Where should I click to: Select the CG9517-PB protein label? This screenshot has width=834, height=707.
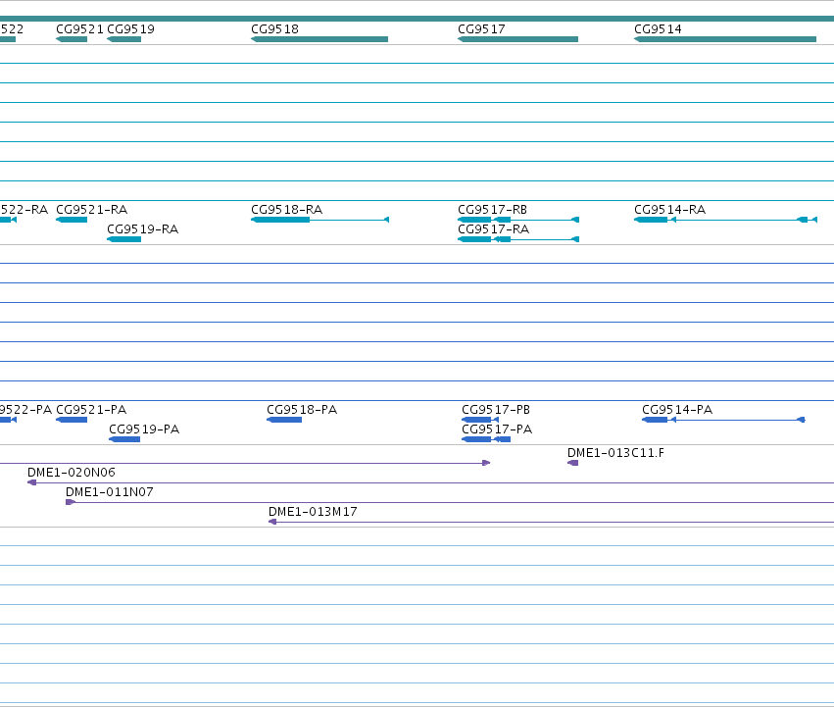click(x=496, y=410)
